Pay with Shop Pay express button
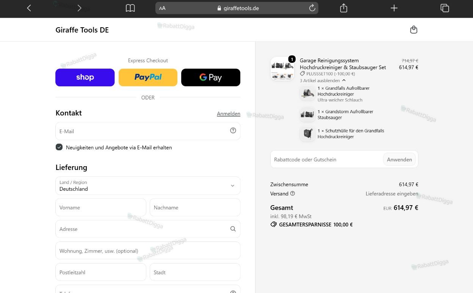This screenshot has height=293, width=473. (x=85, y=77)
